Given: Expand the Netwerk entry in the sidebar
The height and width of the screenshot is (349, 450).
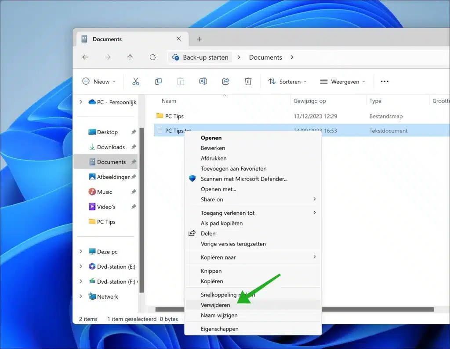Looking at the screenshot, I should point(80,296).
